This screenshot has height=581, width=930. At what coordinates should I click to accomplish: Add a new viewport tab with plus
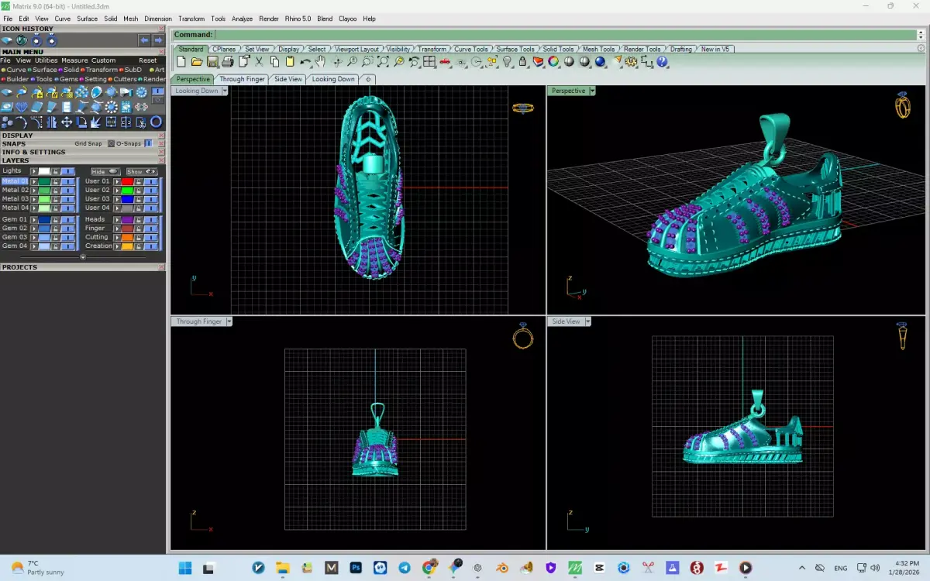tap(368, 79)
